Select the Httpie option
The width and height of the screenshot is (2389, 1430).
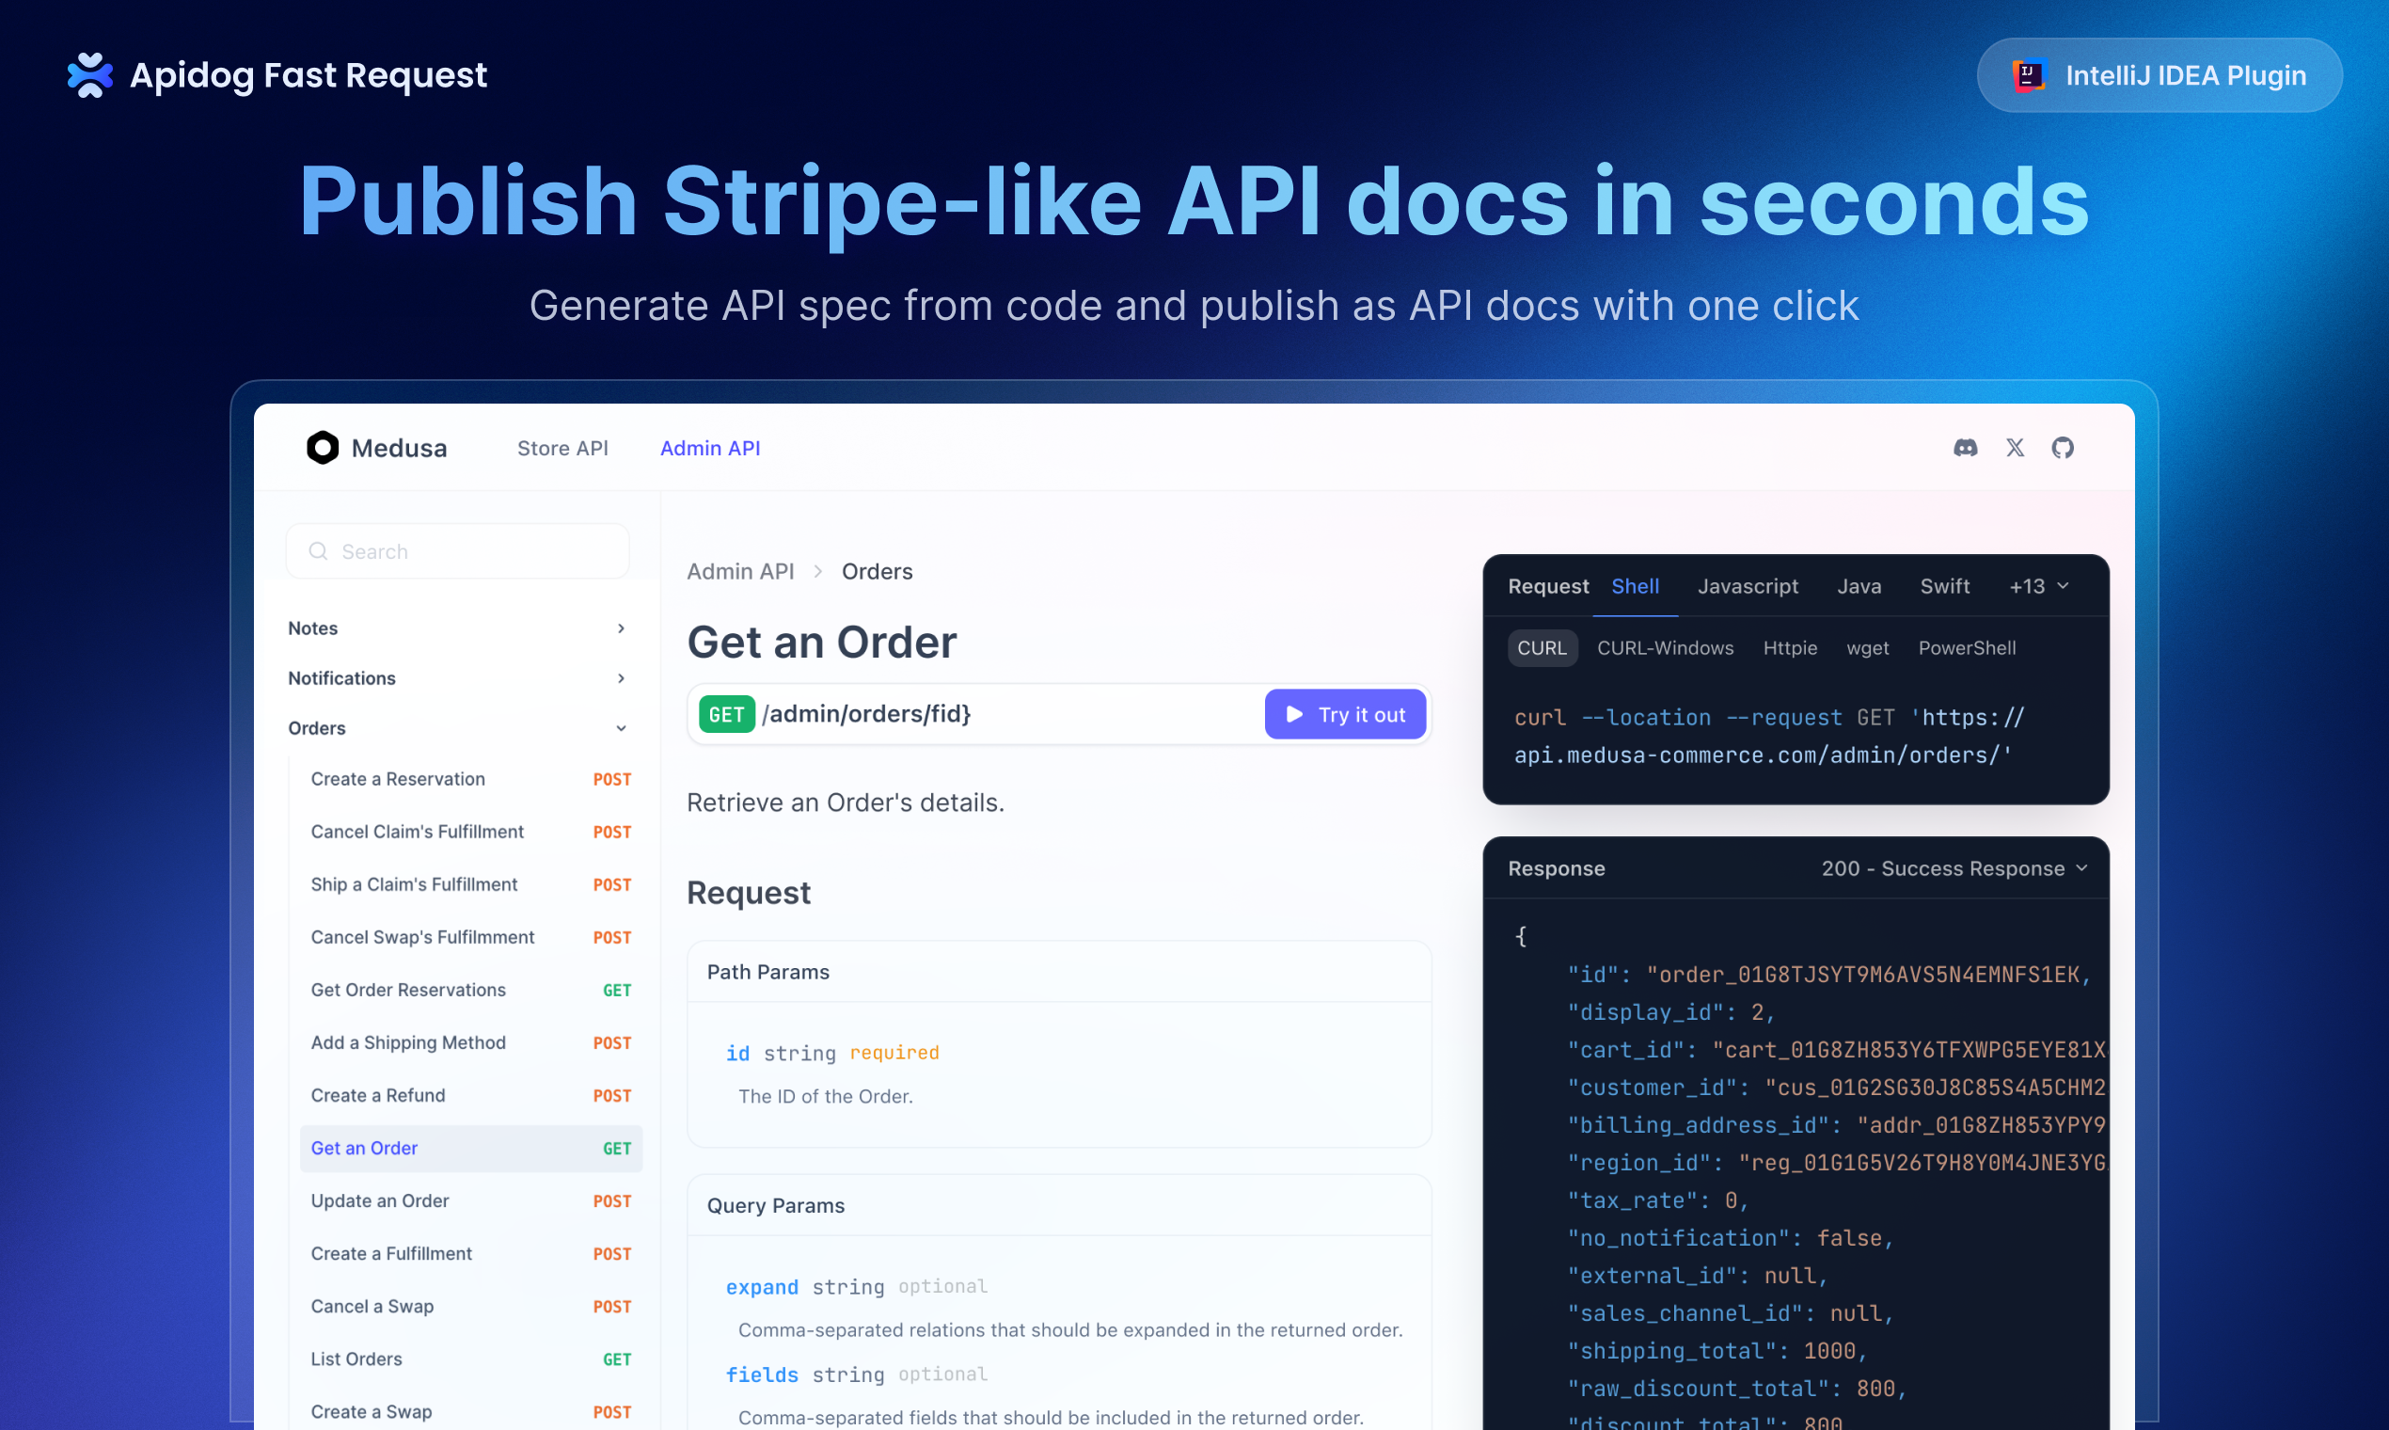[x=1790, y=648]
